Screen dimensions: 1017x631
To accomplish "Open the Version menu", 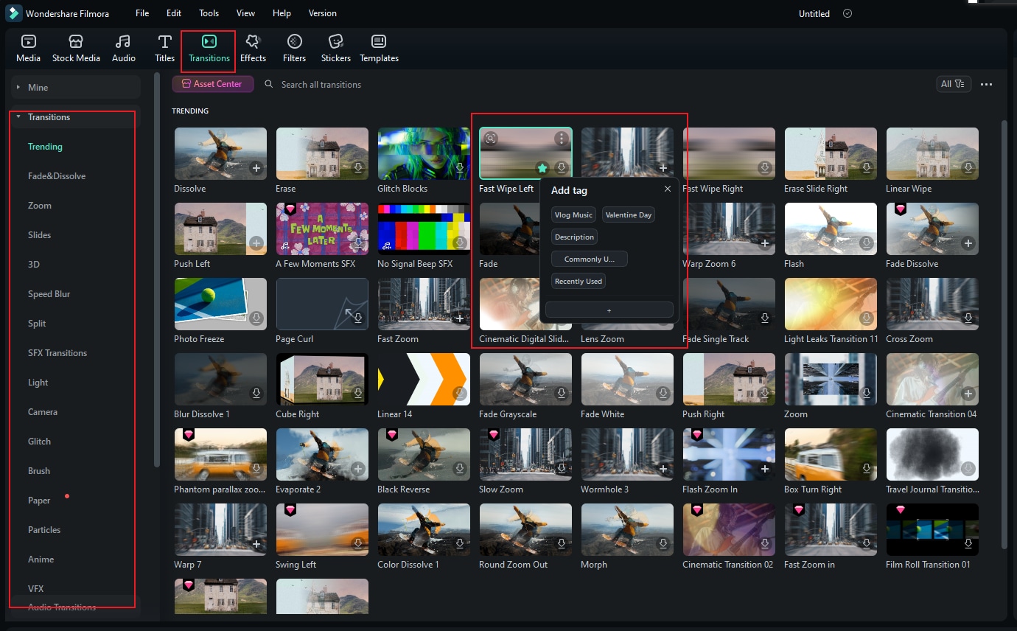I will pos(322,13).
